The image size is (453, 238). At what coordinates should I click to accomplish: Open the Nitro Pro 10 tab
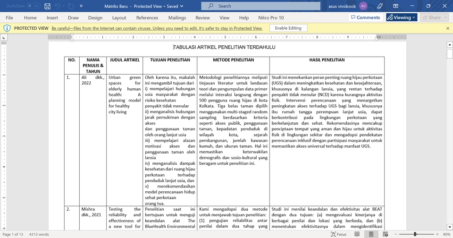(271, 18)
